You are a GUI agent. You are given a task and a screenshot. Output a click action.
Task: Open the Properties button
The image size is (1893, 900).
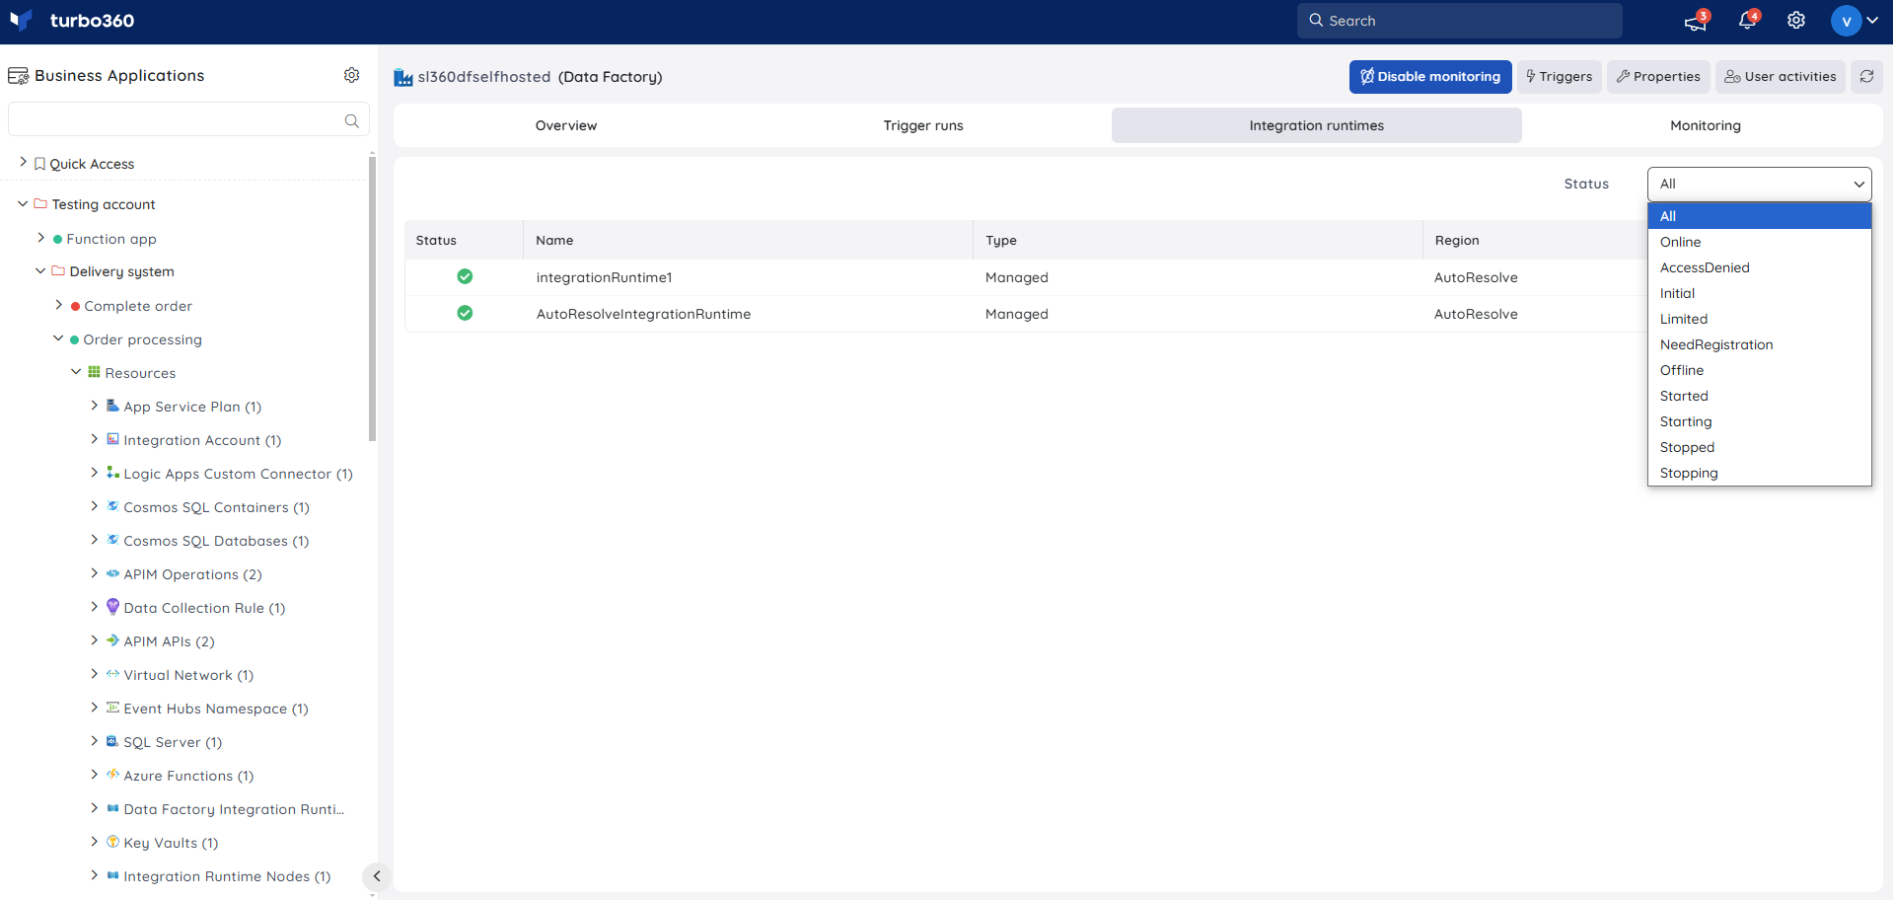1658,76
